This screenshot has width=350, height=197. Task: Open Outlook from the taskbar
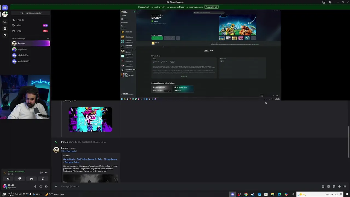pyautogui.click(x=259, y=195)
